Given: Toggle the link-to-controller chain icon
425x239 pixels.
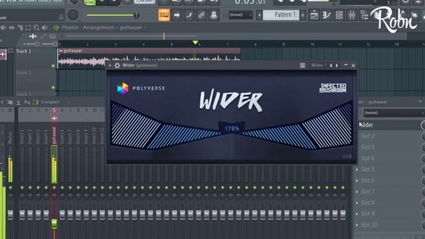Looking at the screenshot, I should click(x=201, y=15).
